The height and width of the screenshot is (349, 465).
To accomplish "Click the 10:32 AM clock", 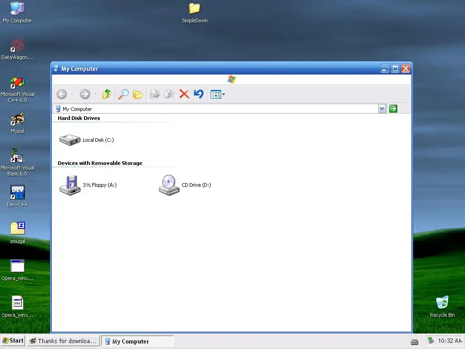I will 450,341.
